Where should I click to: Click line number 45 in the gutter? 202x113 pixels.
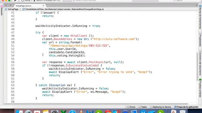[x=13, y=26]
